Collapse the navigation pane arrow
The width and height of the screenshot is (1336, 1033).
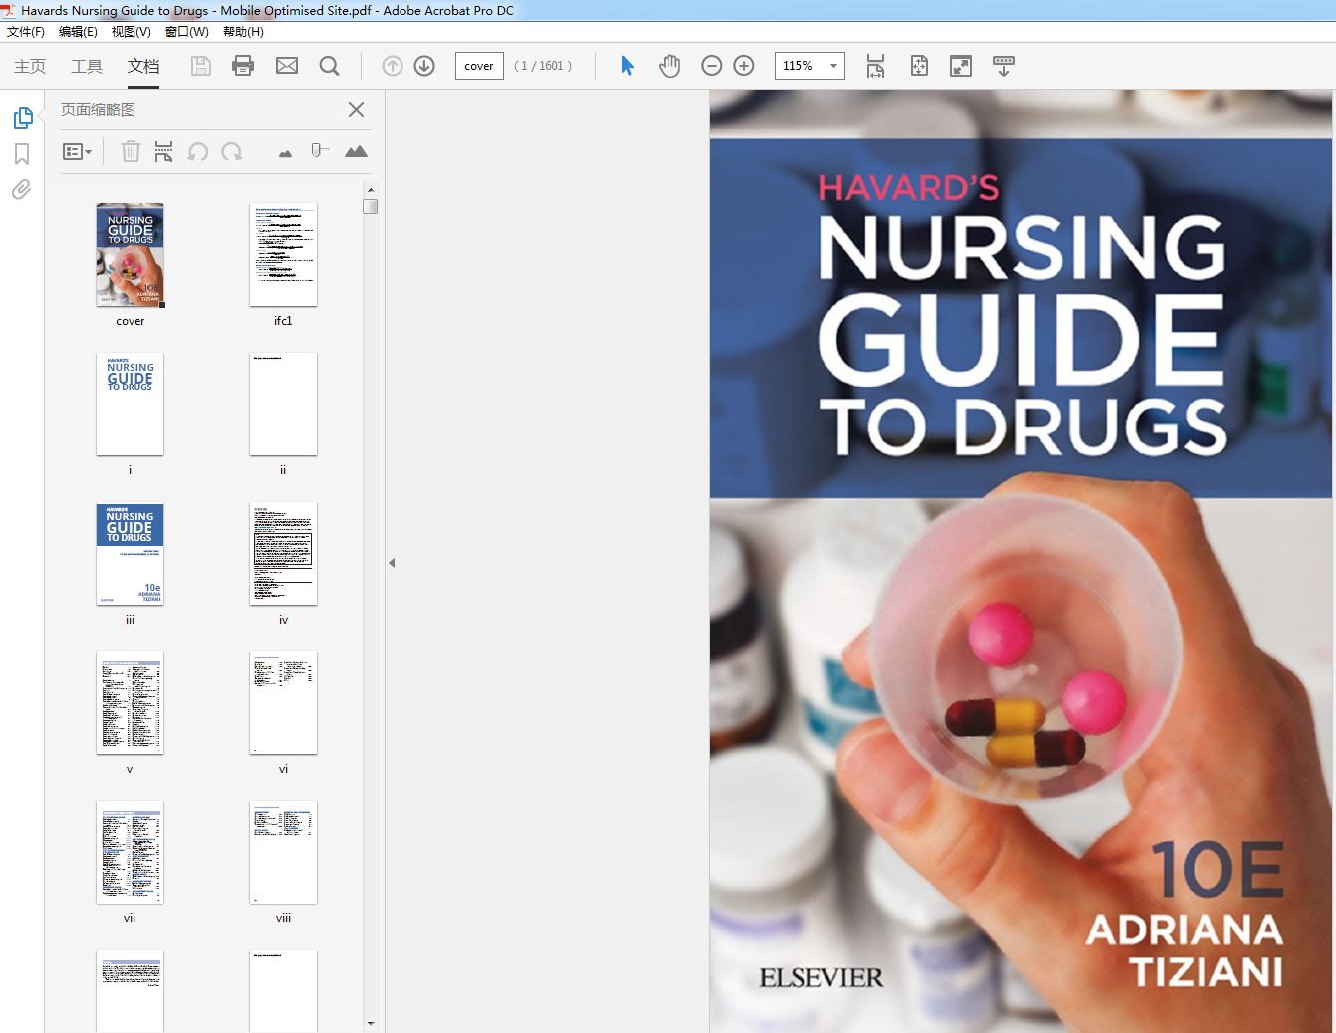click(x=392, y=563)
